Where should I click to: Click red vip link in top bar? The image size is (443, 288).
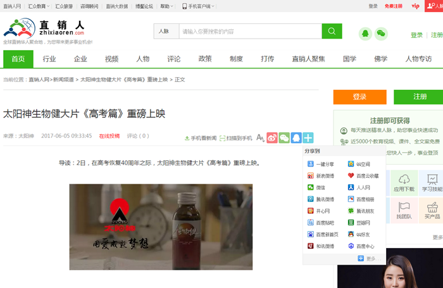pyautogui.click(x=415, y=6)
